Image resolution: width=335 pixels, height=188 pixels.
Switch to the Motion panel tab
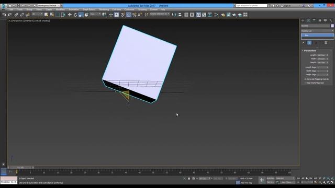click(x=320, y=20)
